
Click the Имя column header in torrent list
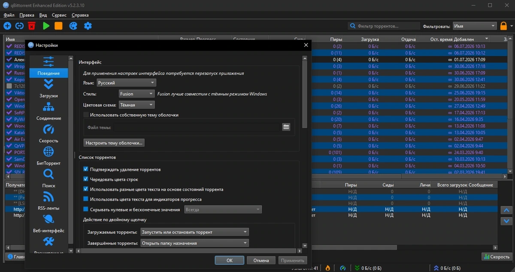[10, 39]
